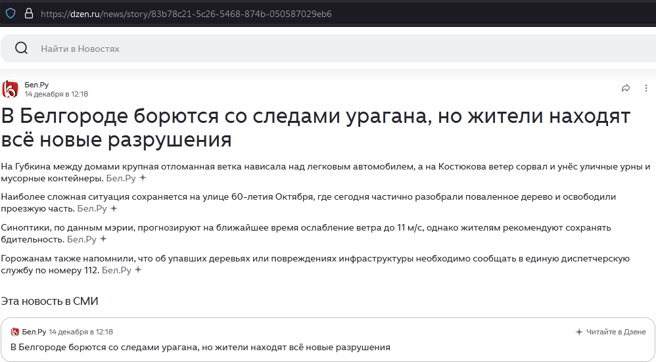656x362 pixels.
Task: Click small Бел.Ру logo in news card
Action: [14, 332]
